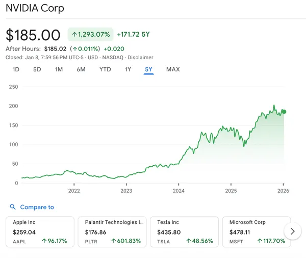
Task: Click the next arrow on comparison carousel
Action: click(x=292, y=231)
